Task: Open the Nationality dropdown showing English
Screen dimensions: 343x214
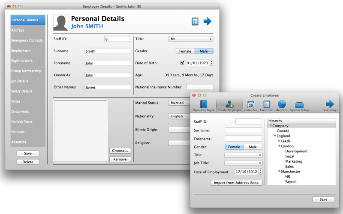Action: click(x=179, y=116)
